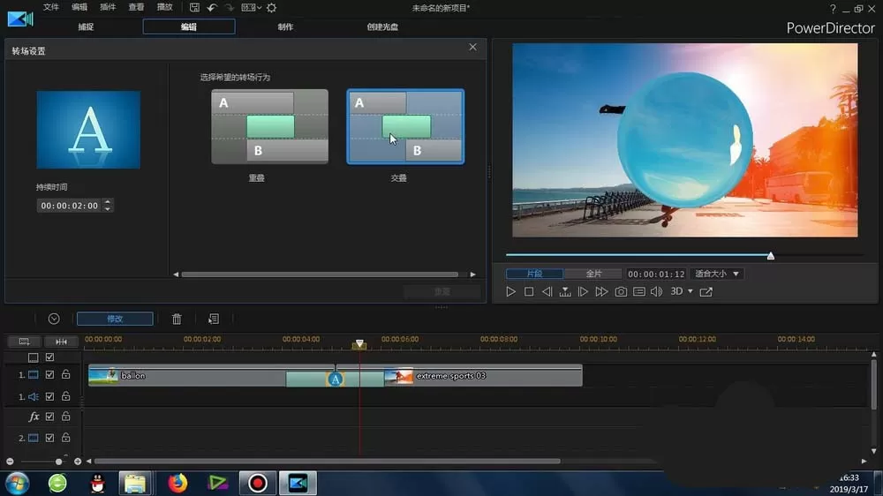Click the undock preview window icon
This screenshot has width=883, height=496.
tap(706, 291)
